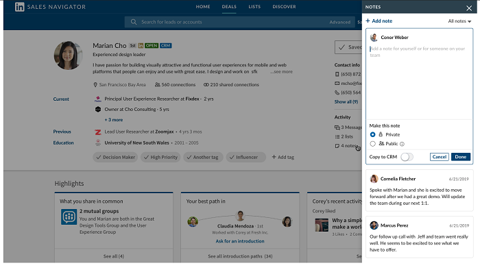Click the University of New South Wales logo
Screen dimensions: 480x270
(x=98, y=143)
